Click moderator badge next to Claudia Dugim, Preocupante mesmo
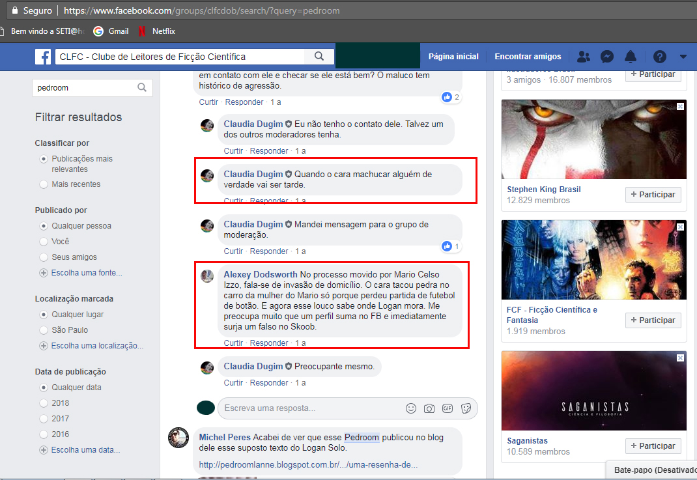The image size is (697, 480). pyautogui.click(x=289, y=366)
